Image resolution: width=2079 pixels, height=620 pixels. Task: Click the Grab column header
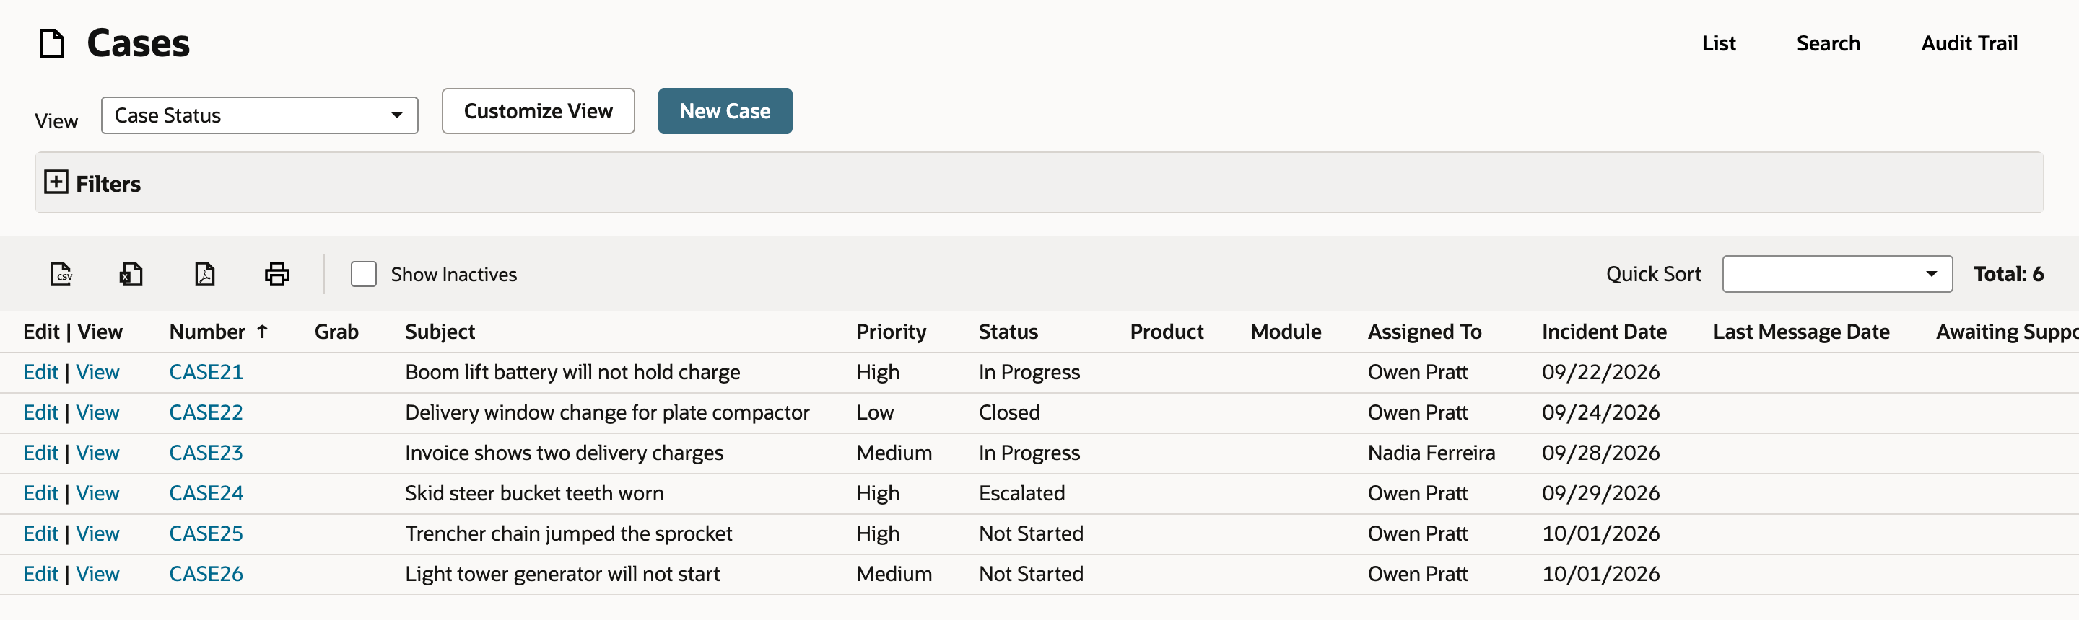(336, 332)
